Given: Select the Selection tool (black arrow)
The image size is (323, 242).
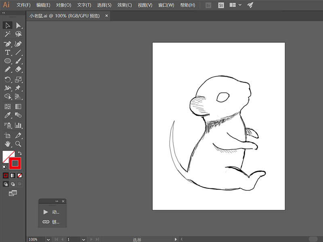Looking at the screenshot, I should coord(7,25).
